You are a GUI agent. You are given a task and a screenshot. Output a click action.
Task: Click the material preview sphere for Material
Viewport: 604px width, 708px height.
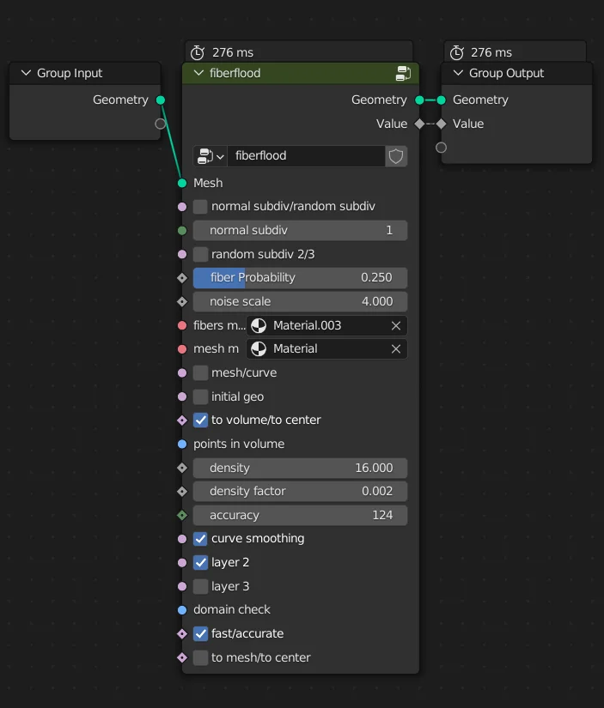pos(259,349)
